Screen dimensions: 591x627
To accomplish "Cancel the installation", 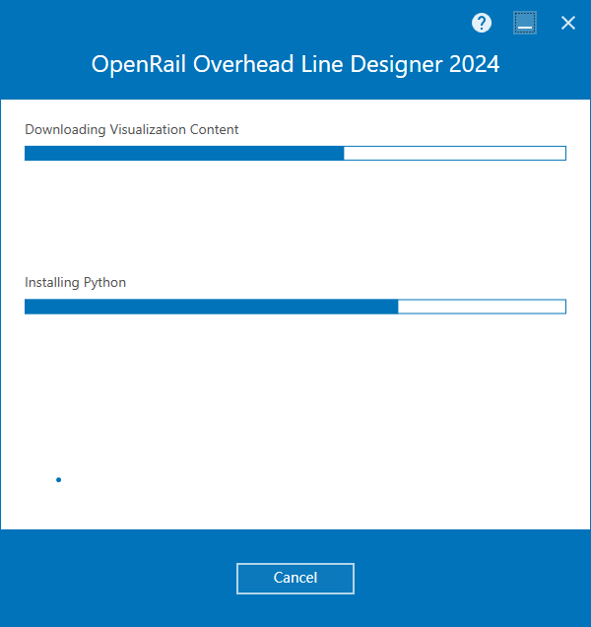I will [295, 579].
